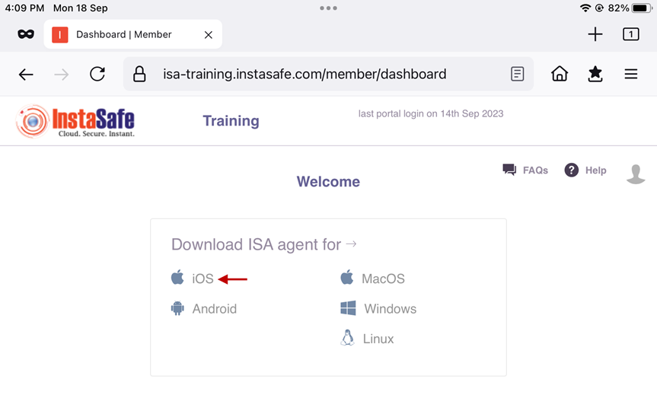Go back with the browser back arrow
This screenshot has height=398, width=657.
coord(26,75)
